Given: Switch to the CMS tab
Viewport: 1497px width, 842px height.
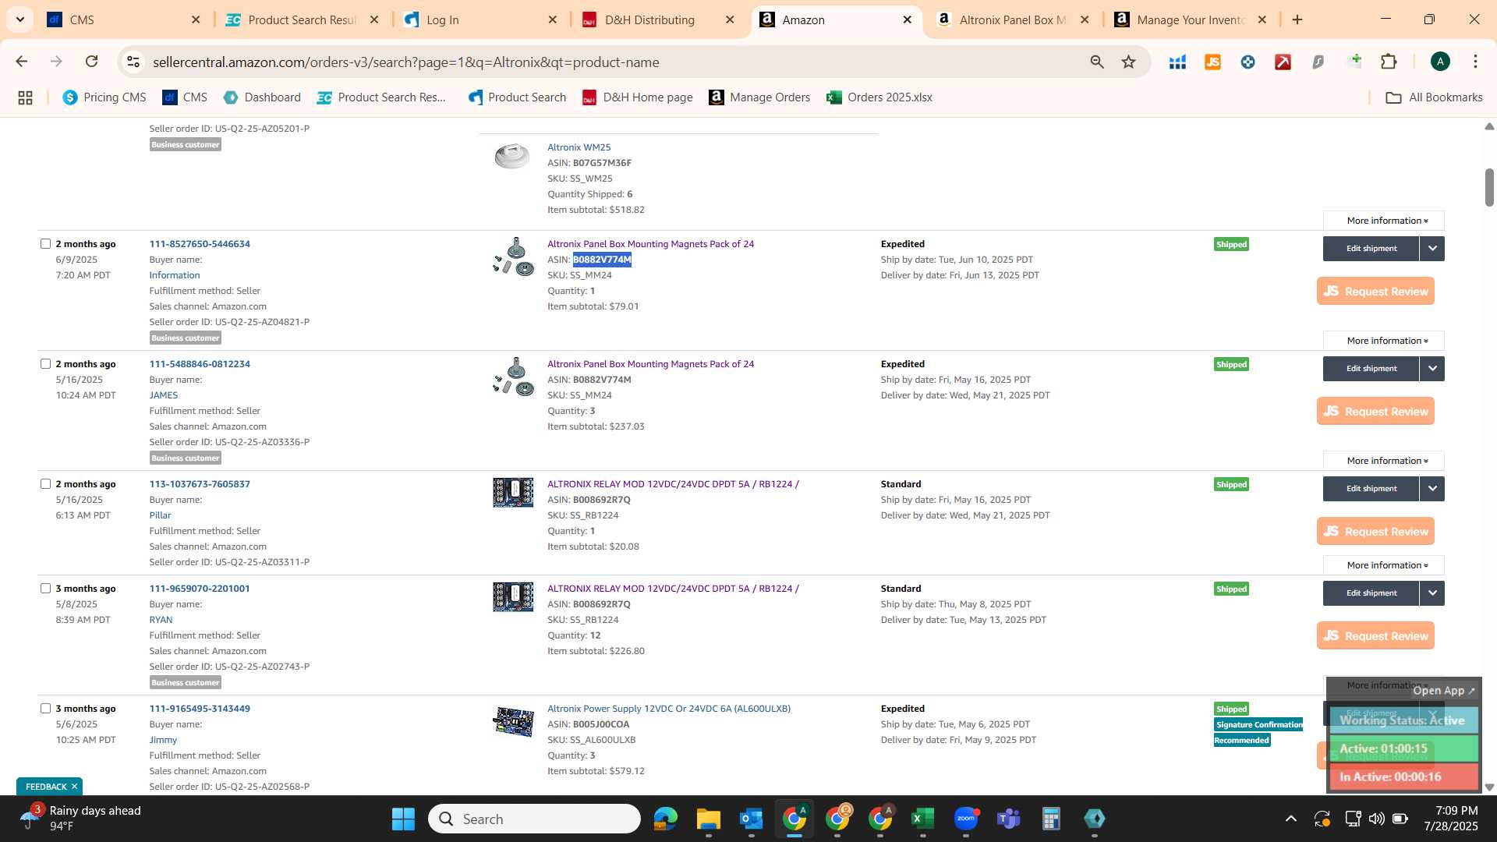Looking at the screenshot, I should tap(123, 19).
